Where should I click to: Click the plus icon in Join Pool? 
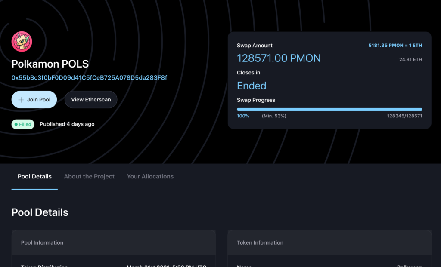click(x=21, y=100)
